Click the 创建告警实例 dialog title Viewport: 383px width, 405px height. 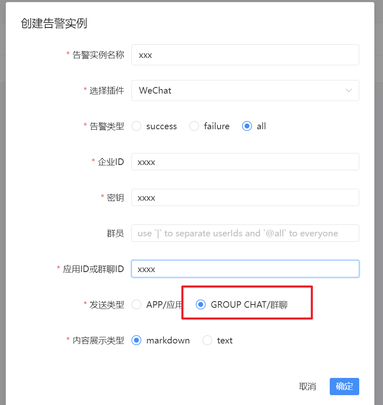tap(54, 23)
